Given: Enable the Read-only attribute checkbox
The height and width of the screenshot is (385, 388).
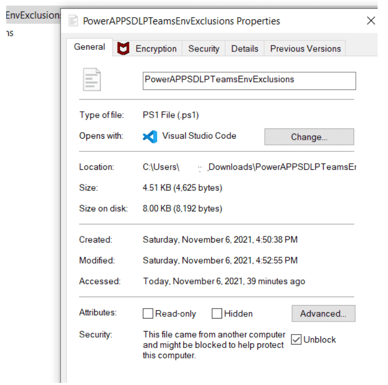Looking at the screenshot, I should click(x=148, y=314).
